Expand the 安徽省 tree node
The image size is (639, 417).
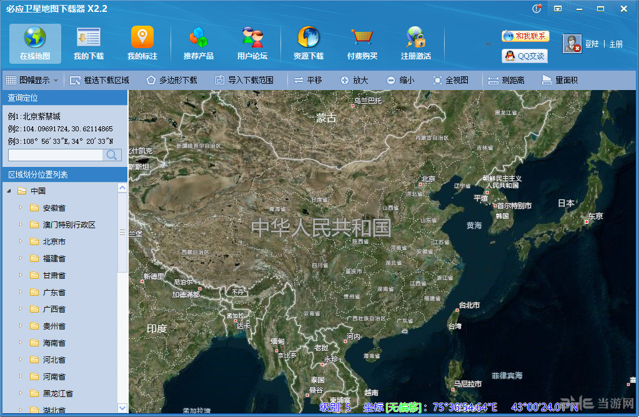pyautogui.click(x=21, y=207)
